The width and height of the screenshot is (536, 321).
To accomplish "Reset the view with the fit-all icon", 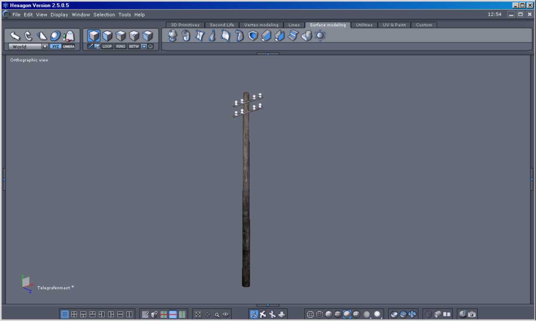I will [x=198, y=314].
